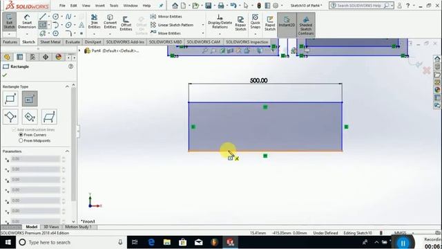The image size is (442, 249).
Task: Select the Ellipse sketch tool
Action: pyautogui.click(x=68, y=25)
